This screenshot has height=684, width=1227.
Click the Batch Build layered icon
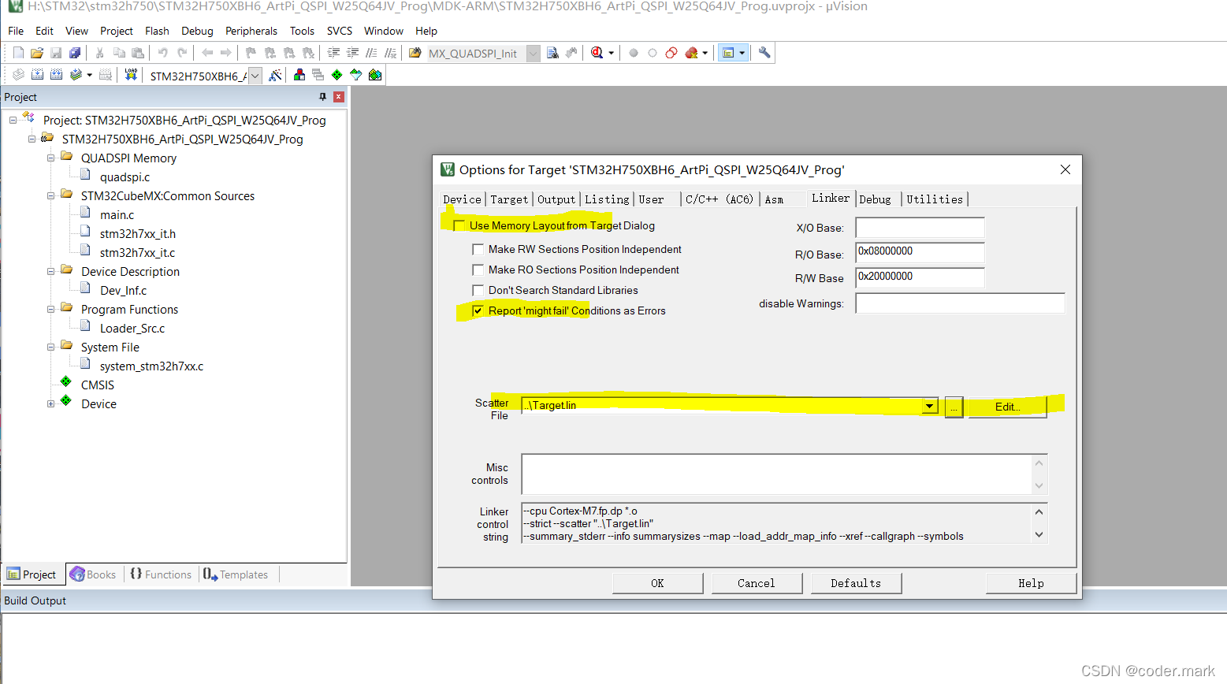point(76,75)
